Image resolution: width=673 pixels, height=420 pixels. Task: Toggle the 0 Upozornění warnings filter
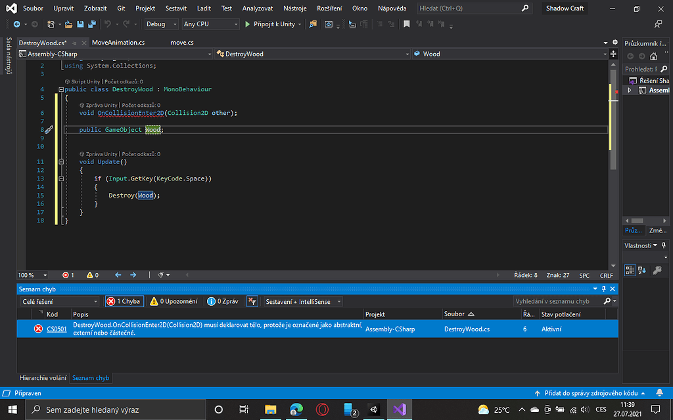(173, 301)
